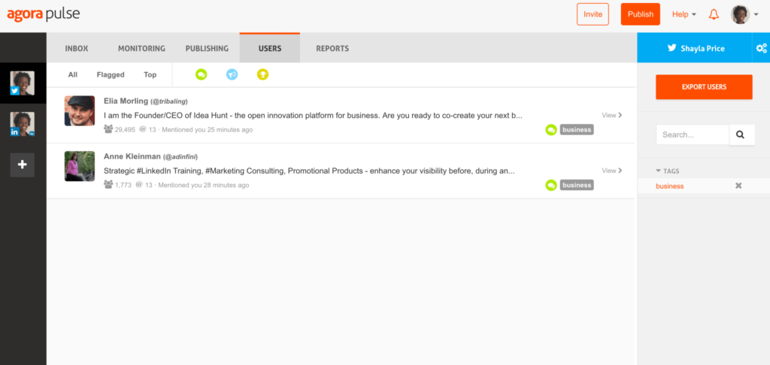Click business tag on Elia Morling row

[577, 130]
